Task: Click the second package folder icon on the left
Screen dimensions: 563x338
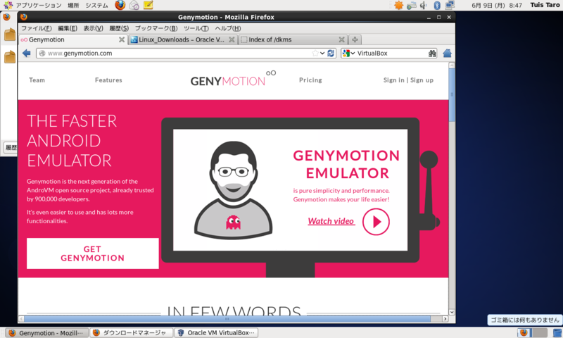Action: 10,57
